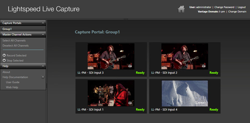Click the Change Password link
Screen dimensions: 250x123
click(x=224, y=7)
